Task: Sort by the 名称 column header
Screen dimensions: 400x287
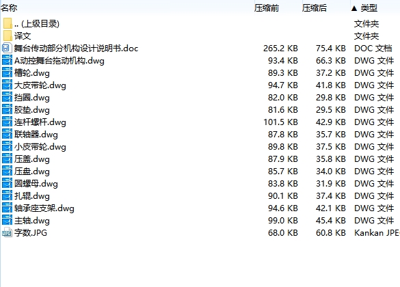Action: [9, 8]
